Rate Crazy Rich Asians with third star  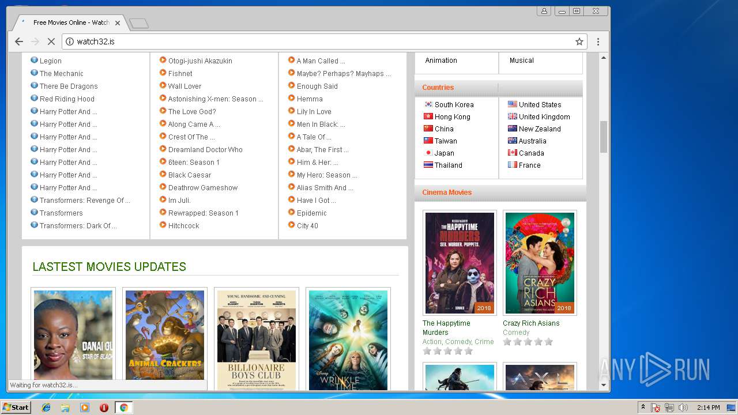[x=528, y=342]
